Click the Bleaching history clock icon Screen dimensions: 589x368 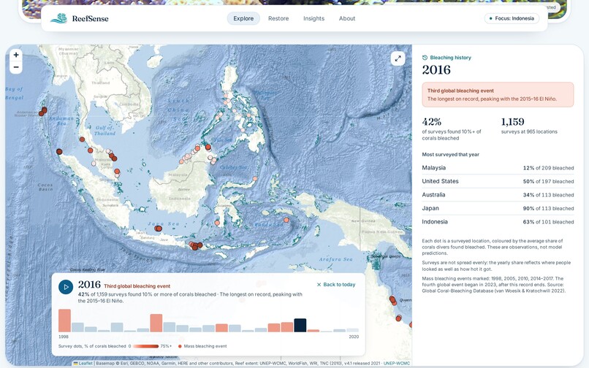425,58
